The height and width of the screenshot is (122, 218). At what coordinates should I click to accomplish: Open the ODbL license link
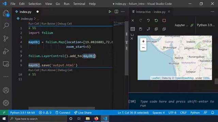206,78
